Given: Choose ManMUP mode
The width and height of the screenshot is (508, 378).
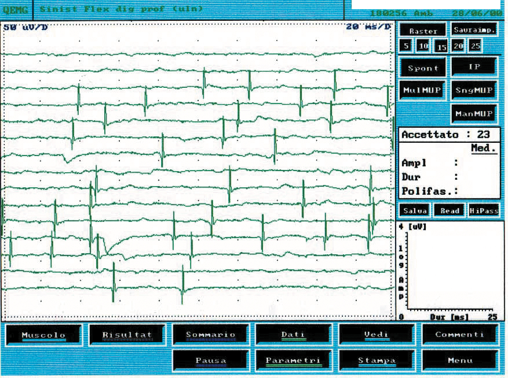Looking at the screenshot, I should point(474,114).
